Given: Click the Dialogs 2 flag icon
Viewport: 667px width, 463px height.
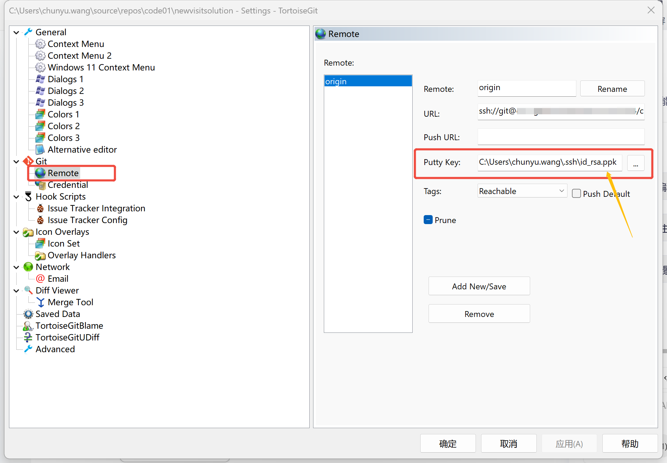Looking at the screenshot, I should coord(40,91).
